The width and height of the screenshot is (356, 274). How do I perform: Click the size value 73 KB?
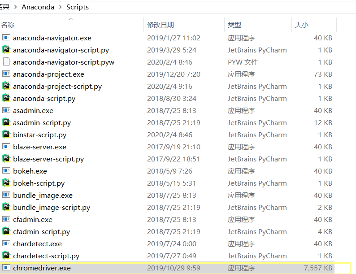(x=323, y=74)
